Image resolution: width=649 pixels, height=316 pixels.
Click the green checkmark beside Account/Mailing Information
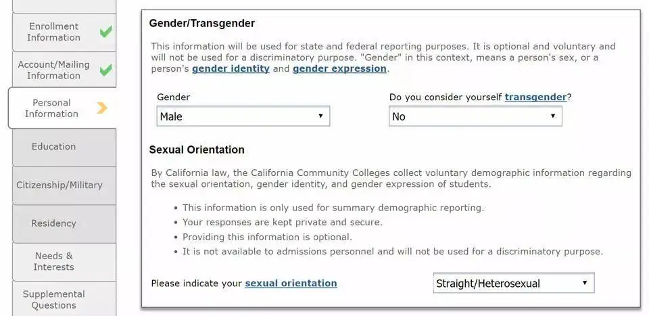tap(105, 70)
